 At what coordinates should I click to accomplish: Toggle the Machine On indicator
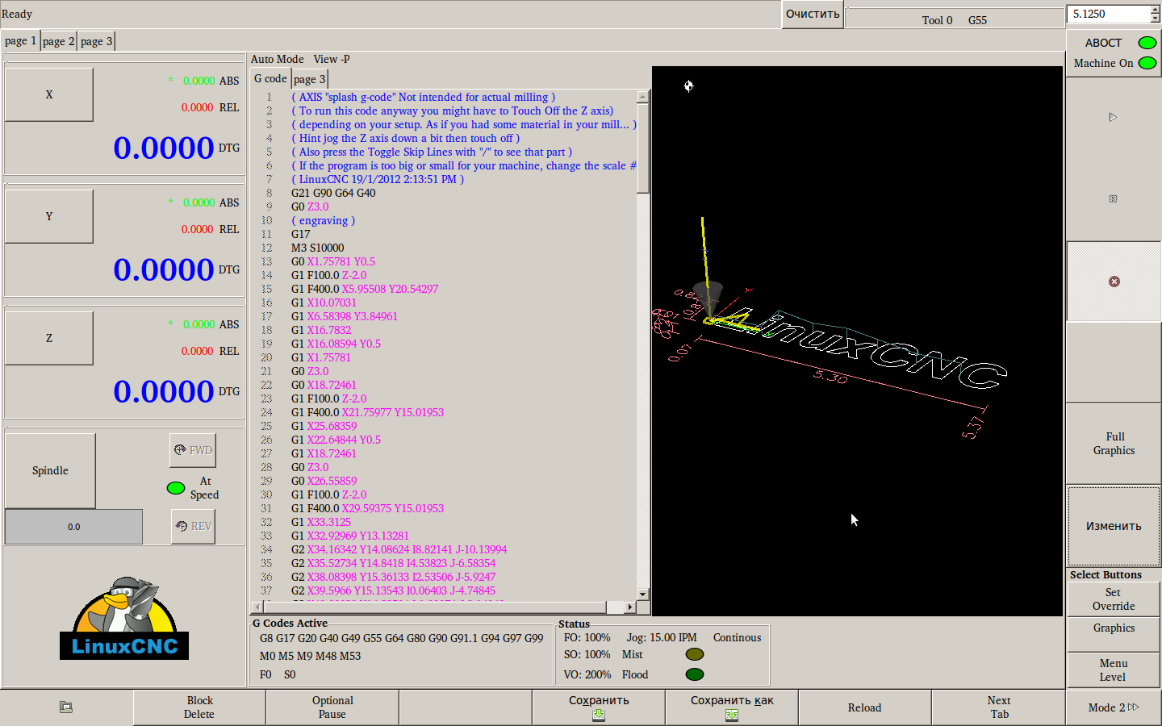pos(1147,63)
